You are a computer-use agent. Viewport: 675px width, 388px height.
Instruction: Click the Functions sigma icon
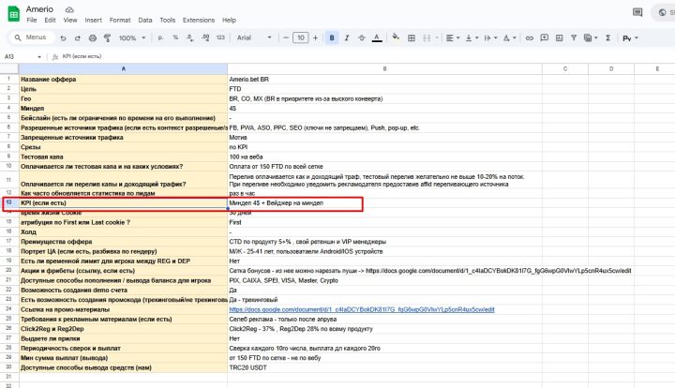607,37
